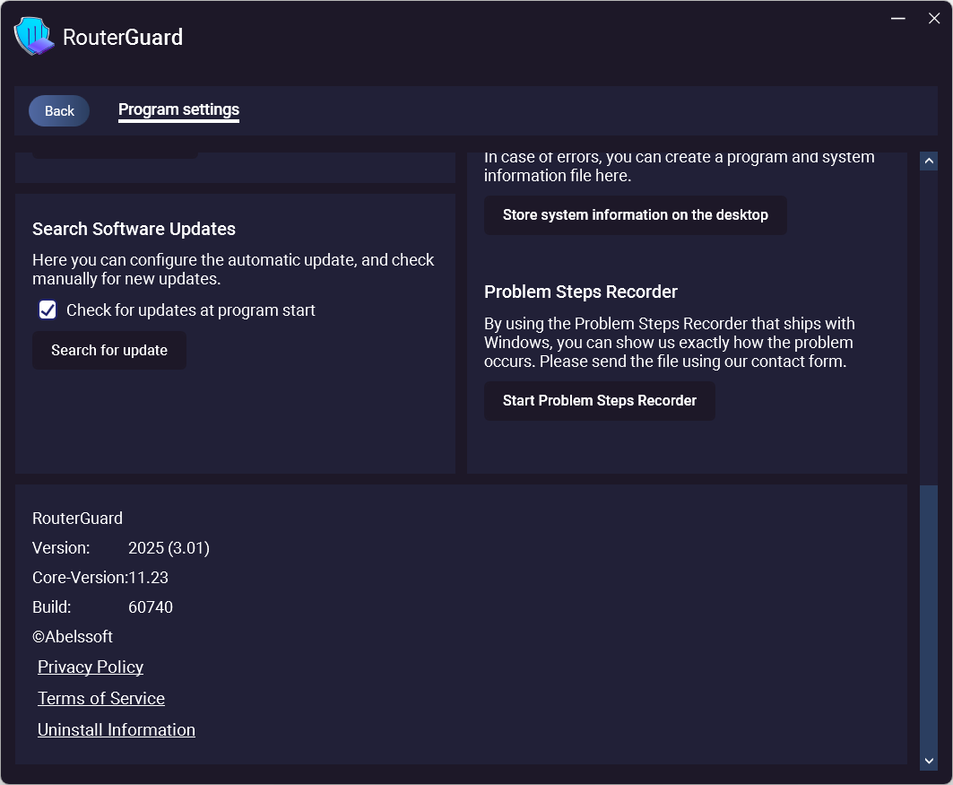Click the Problem Steps Recorder heading
The image size is (953, 785).
[580, 292]
